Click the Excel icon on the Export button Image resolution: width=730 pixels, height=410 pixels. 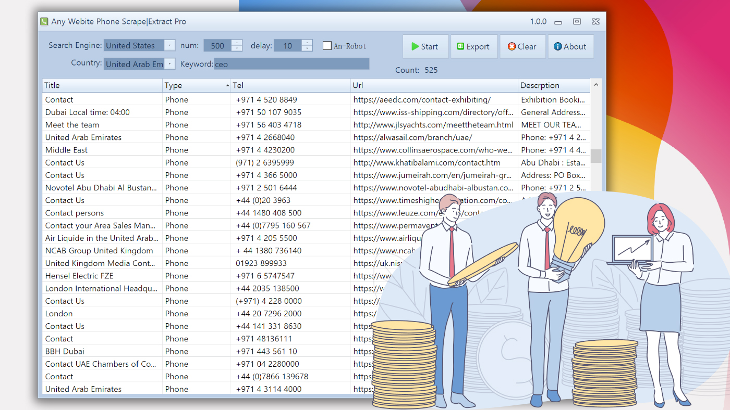tap(461, 46)
